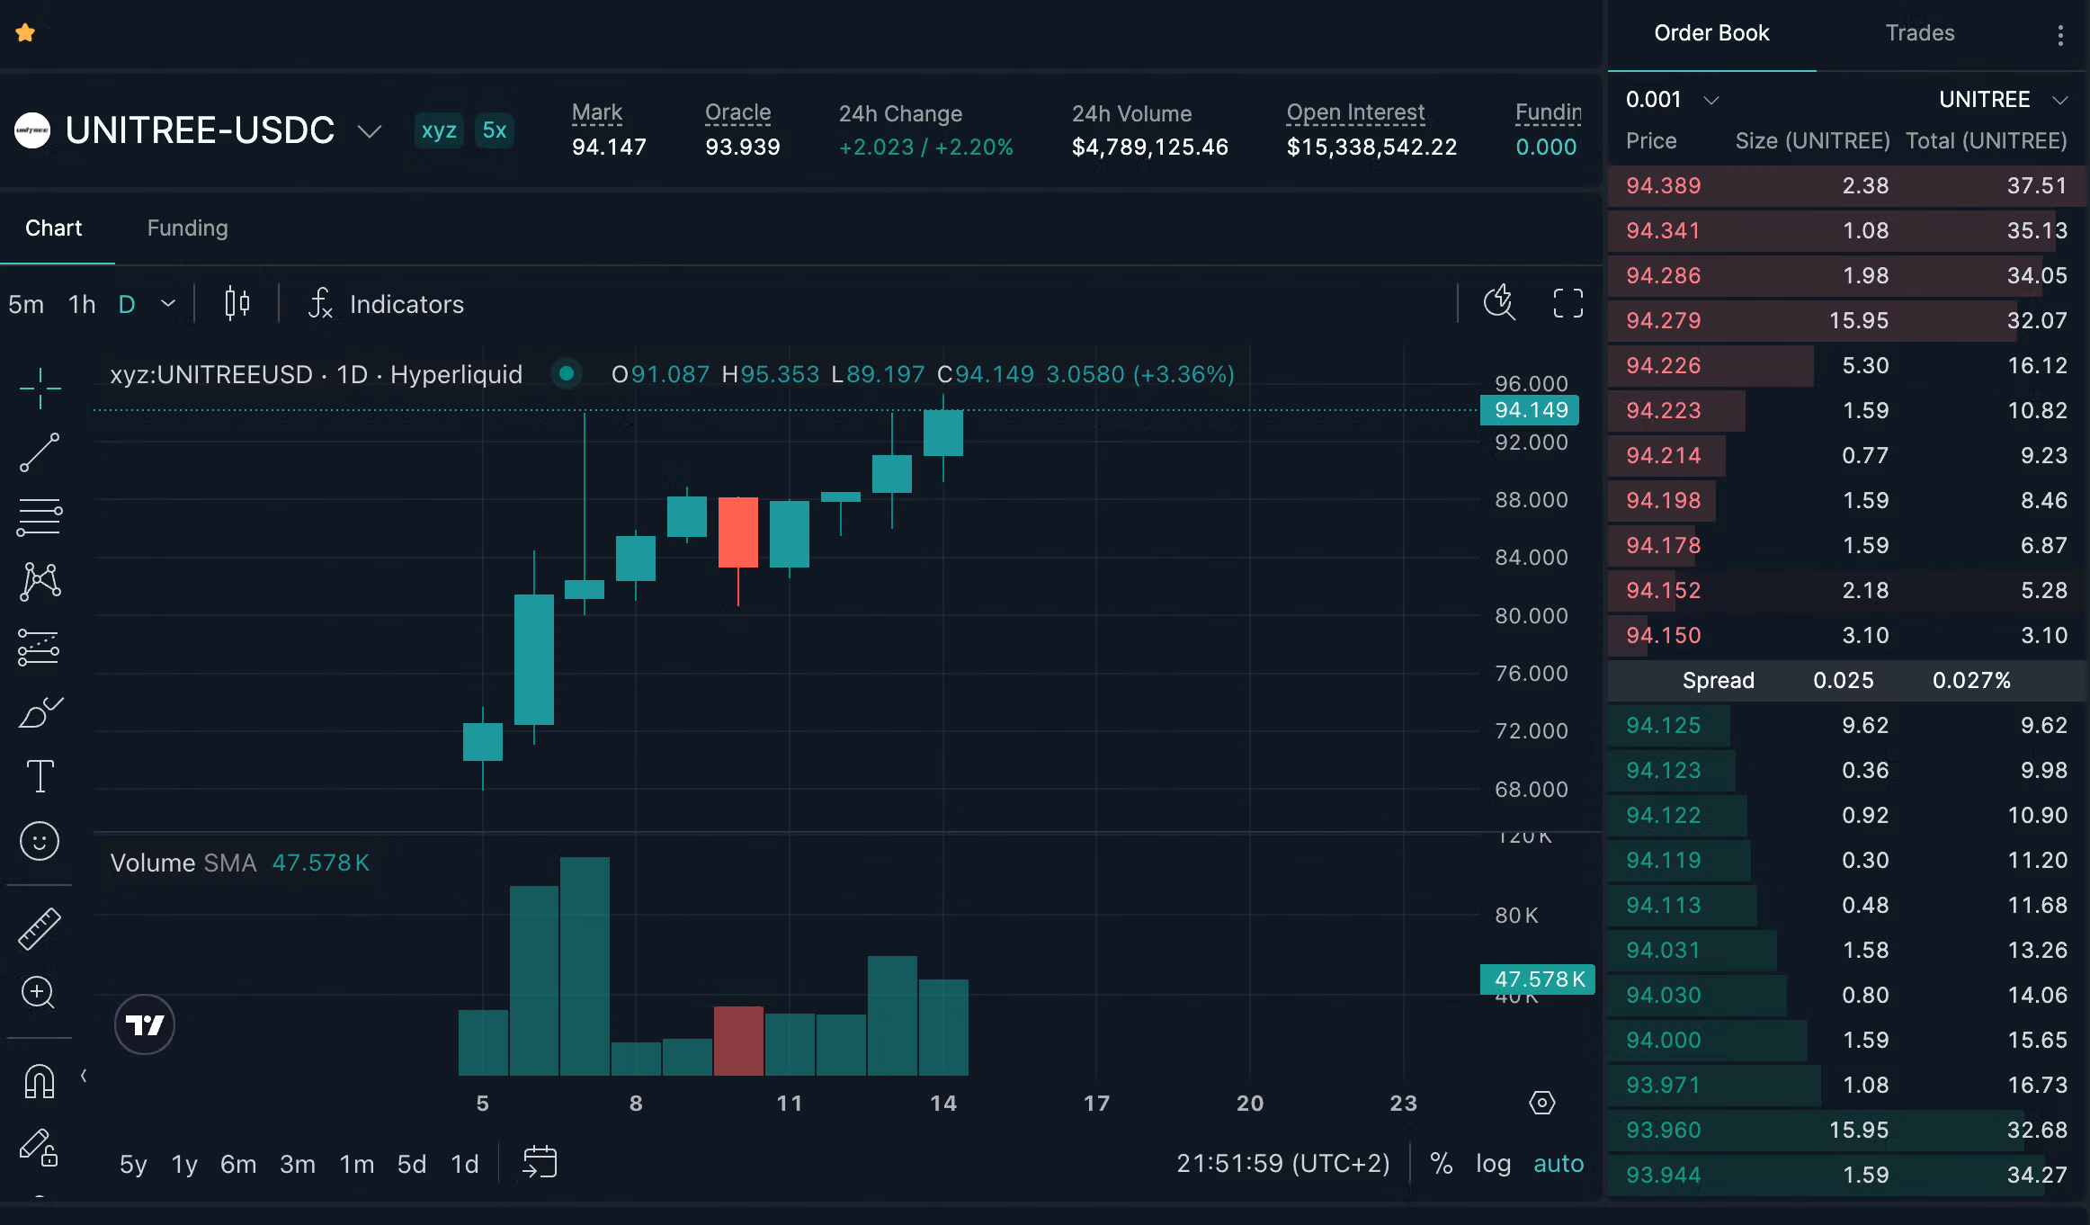Screen dimensions: 2090x1225
Task: Click the xyz tag badge
Action: 439,130
